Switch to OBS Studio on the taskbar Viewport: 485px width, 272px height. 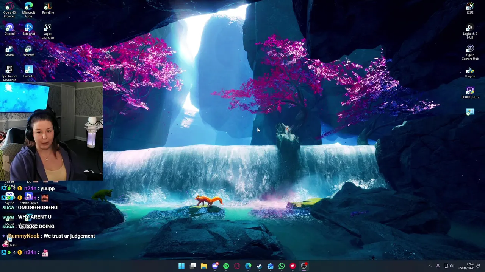coord(304,266)
